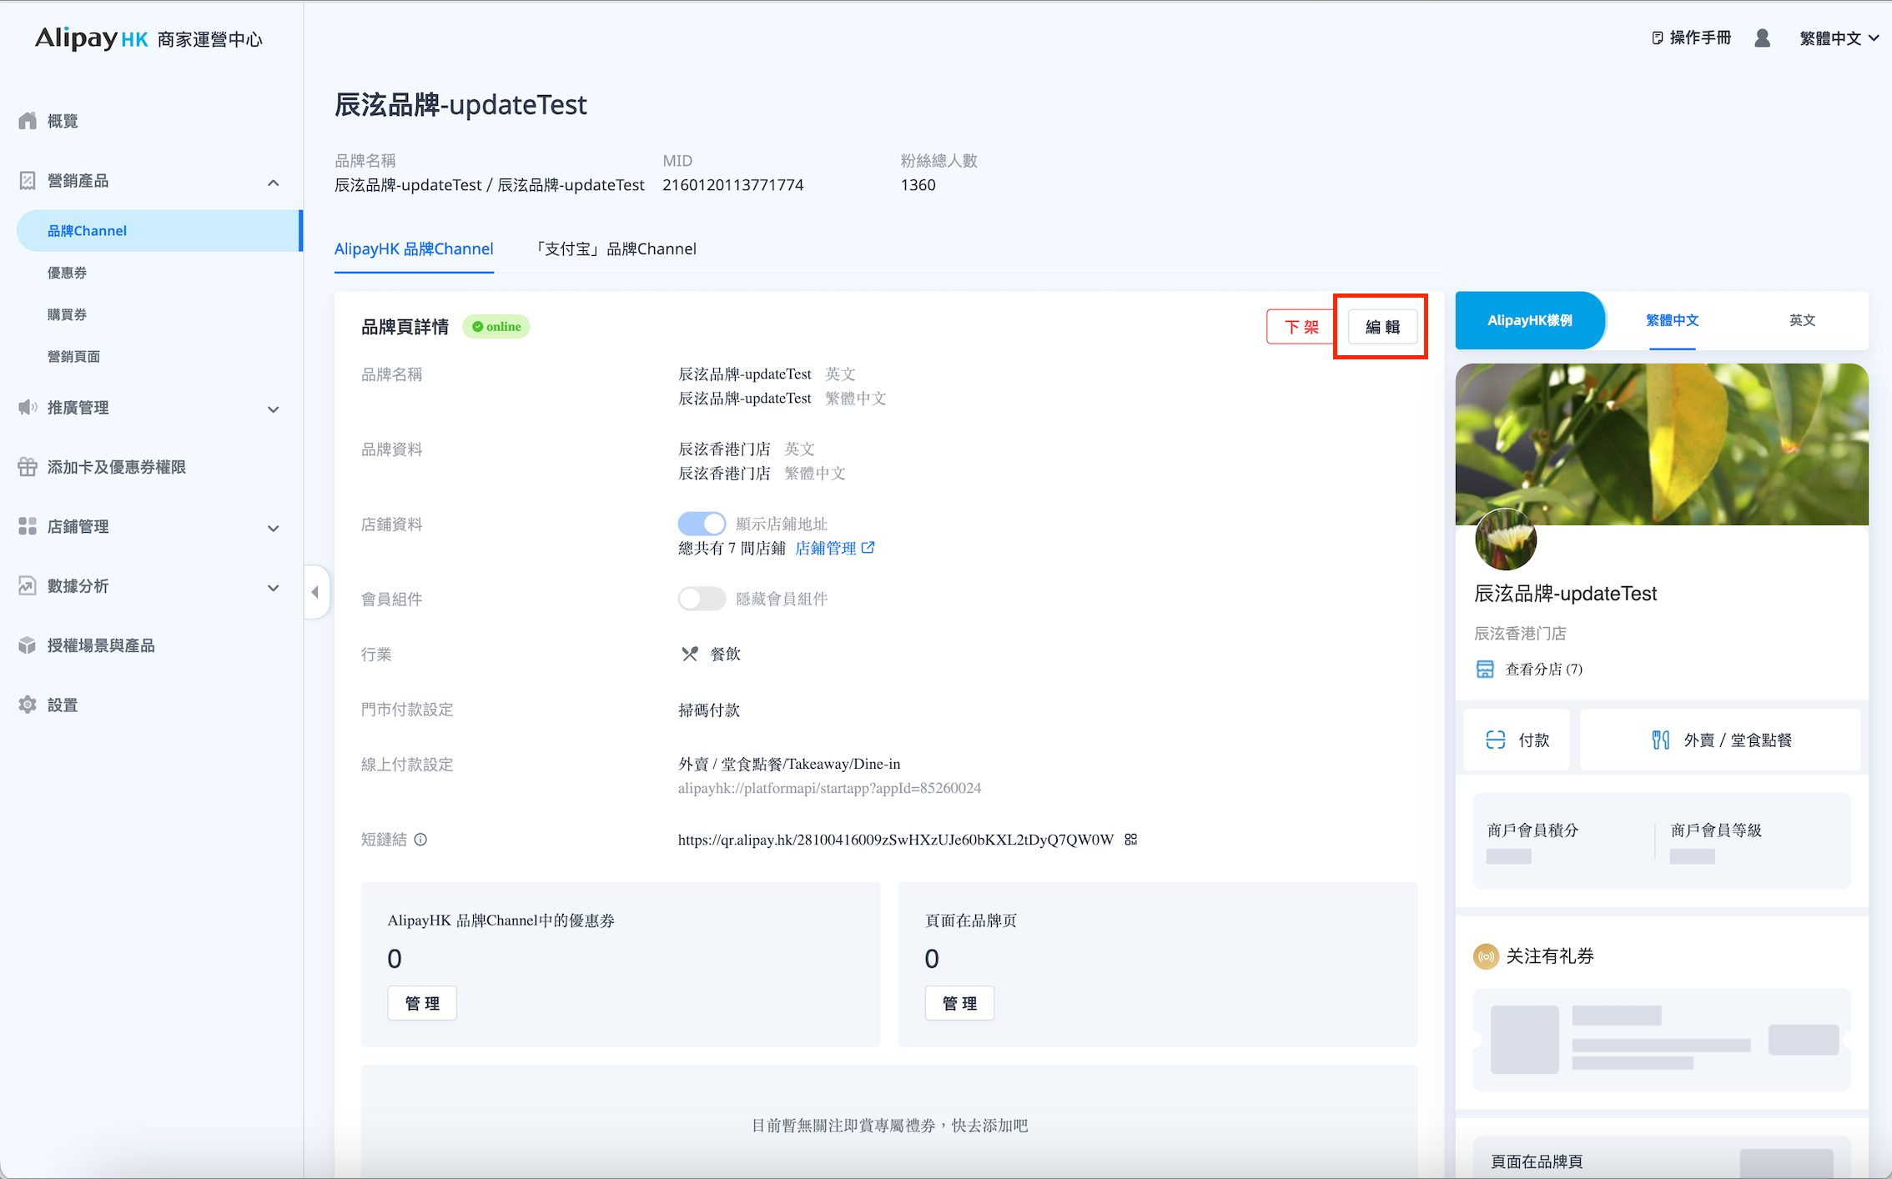1892x1179 pixels.
Task: Toggle the 顯示店鋪地址 switch off
Action: click(x=702, y=524)
